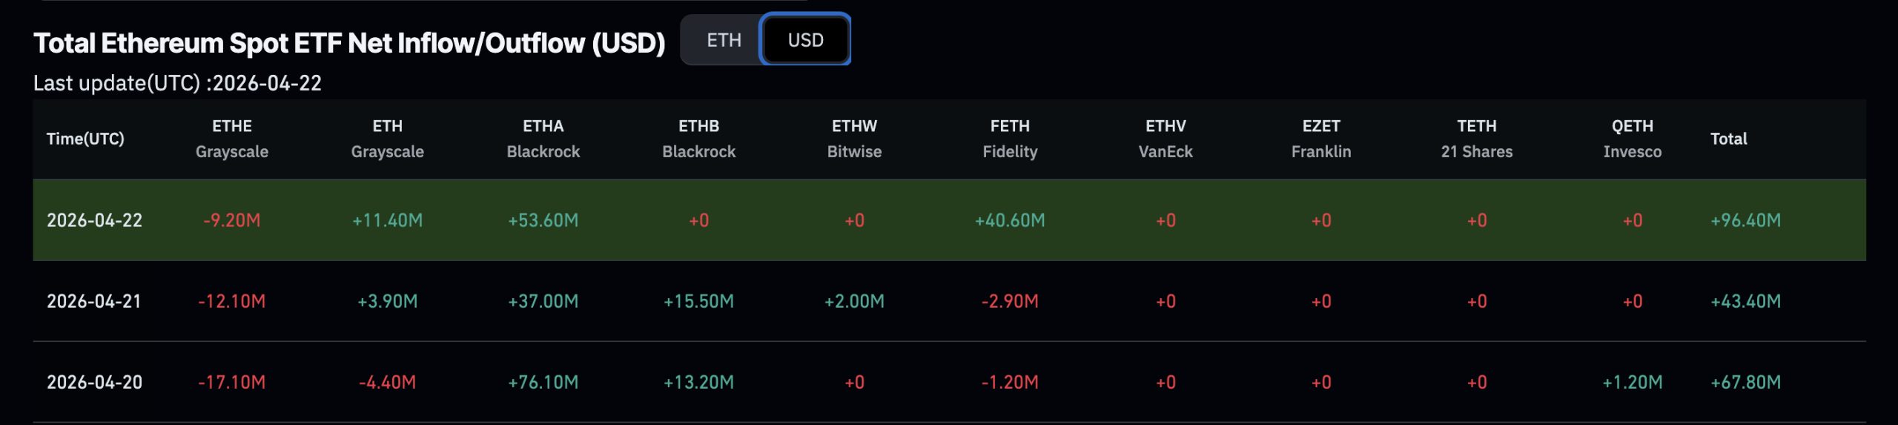Select the USD toggle option
Image resolution: width=1898 pixels, height=425 pixels.
coord(805,40)
